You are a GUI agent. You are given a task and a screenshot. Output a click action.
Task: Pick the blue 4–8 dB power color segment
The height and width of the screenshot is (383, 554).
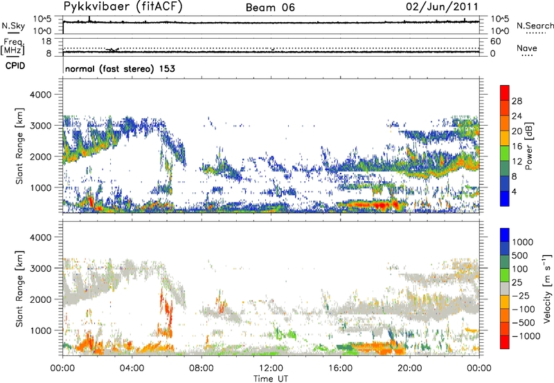[x=505, y=183]
